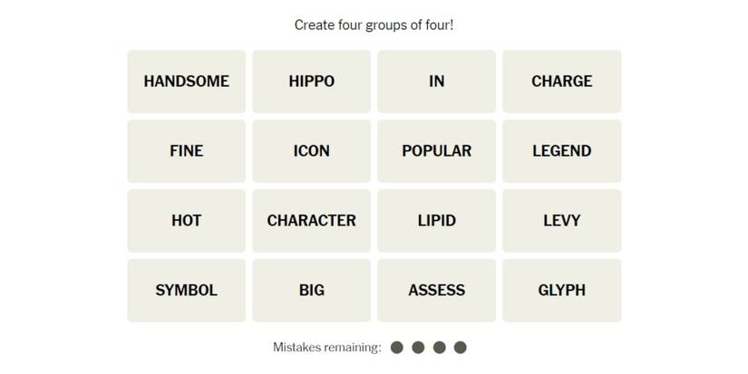Select the FINE word tile

(186, 151)
